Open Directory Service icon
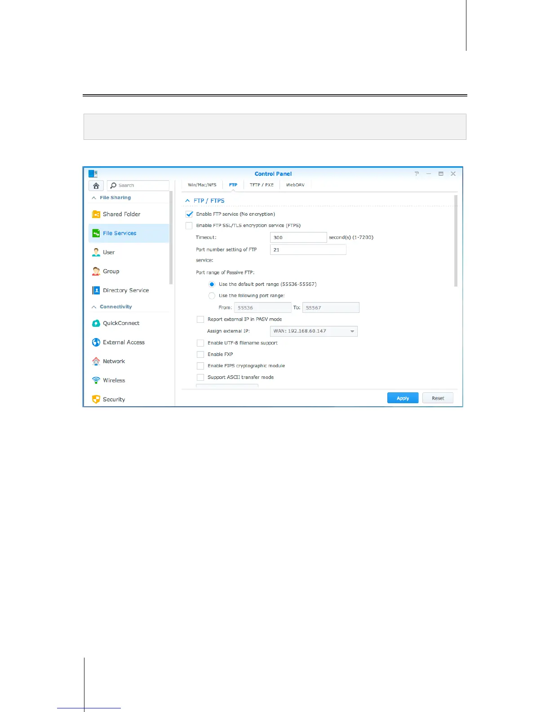Image resolution: width=550 pixels, height=712 pixels. (x=96, y=290)
